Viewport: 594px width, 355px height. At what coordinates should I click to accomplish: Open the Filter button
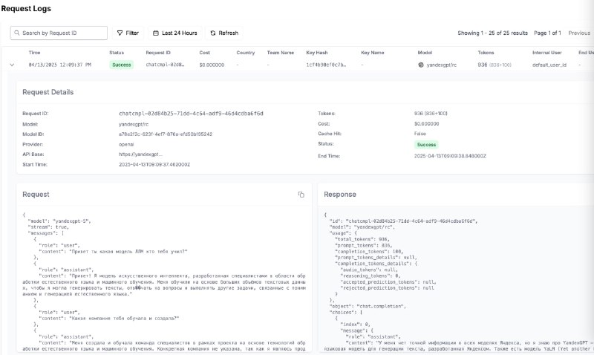click(x=128, y=33)
